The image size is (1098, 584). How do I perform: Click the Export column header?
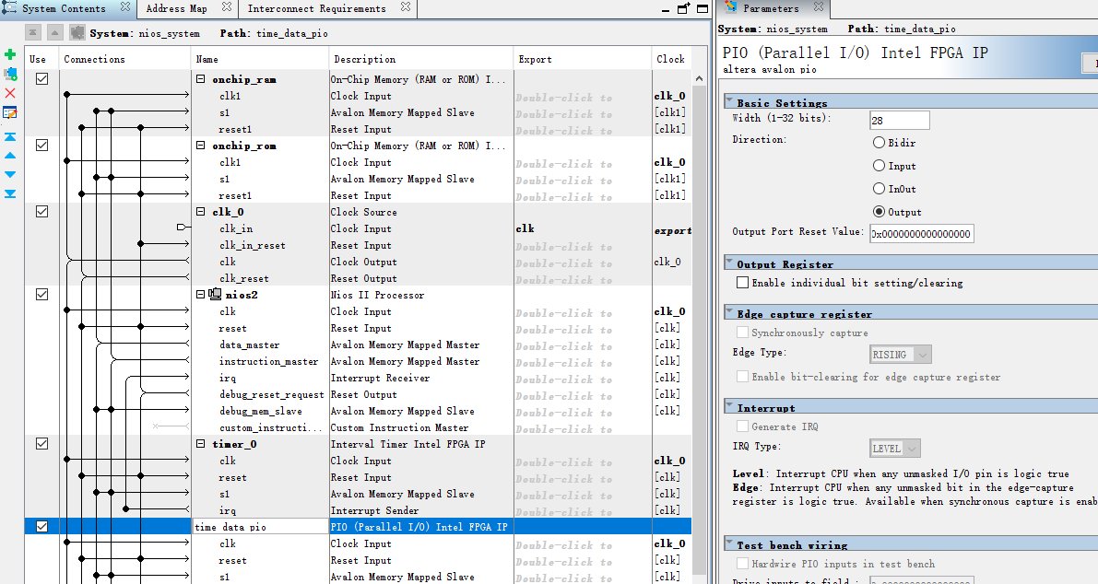(x=583, y=59)
